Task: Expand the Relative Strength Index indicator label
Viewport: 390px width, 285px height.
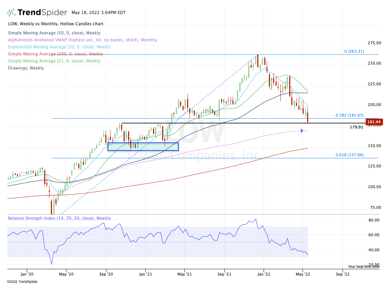Action: tap(59, 218)
